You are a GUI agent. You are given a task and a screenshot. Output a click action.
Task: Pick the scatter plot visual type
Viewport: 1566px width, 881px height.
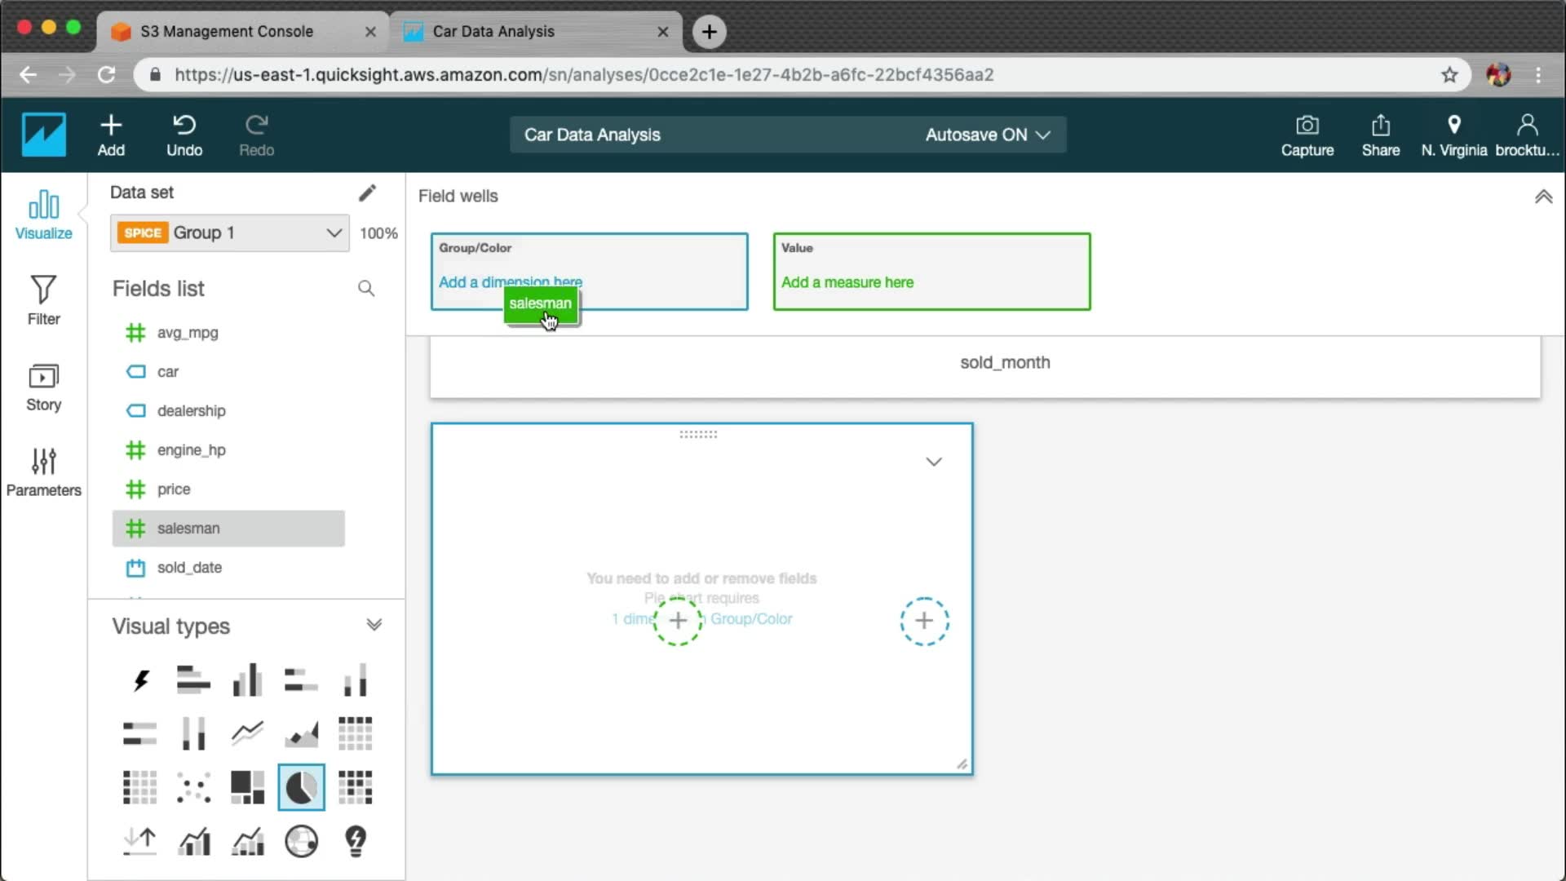coord(193,787)
